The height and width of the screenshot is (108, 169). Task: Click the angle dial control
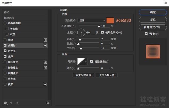click(81, 33)
